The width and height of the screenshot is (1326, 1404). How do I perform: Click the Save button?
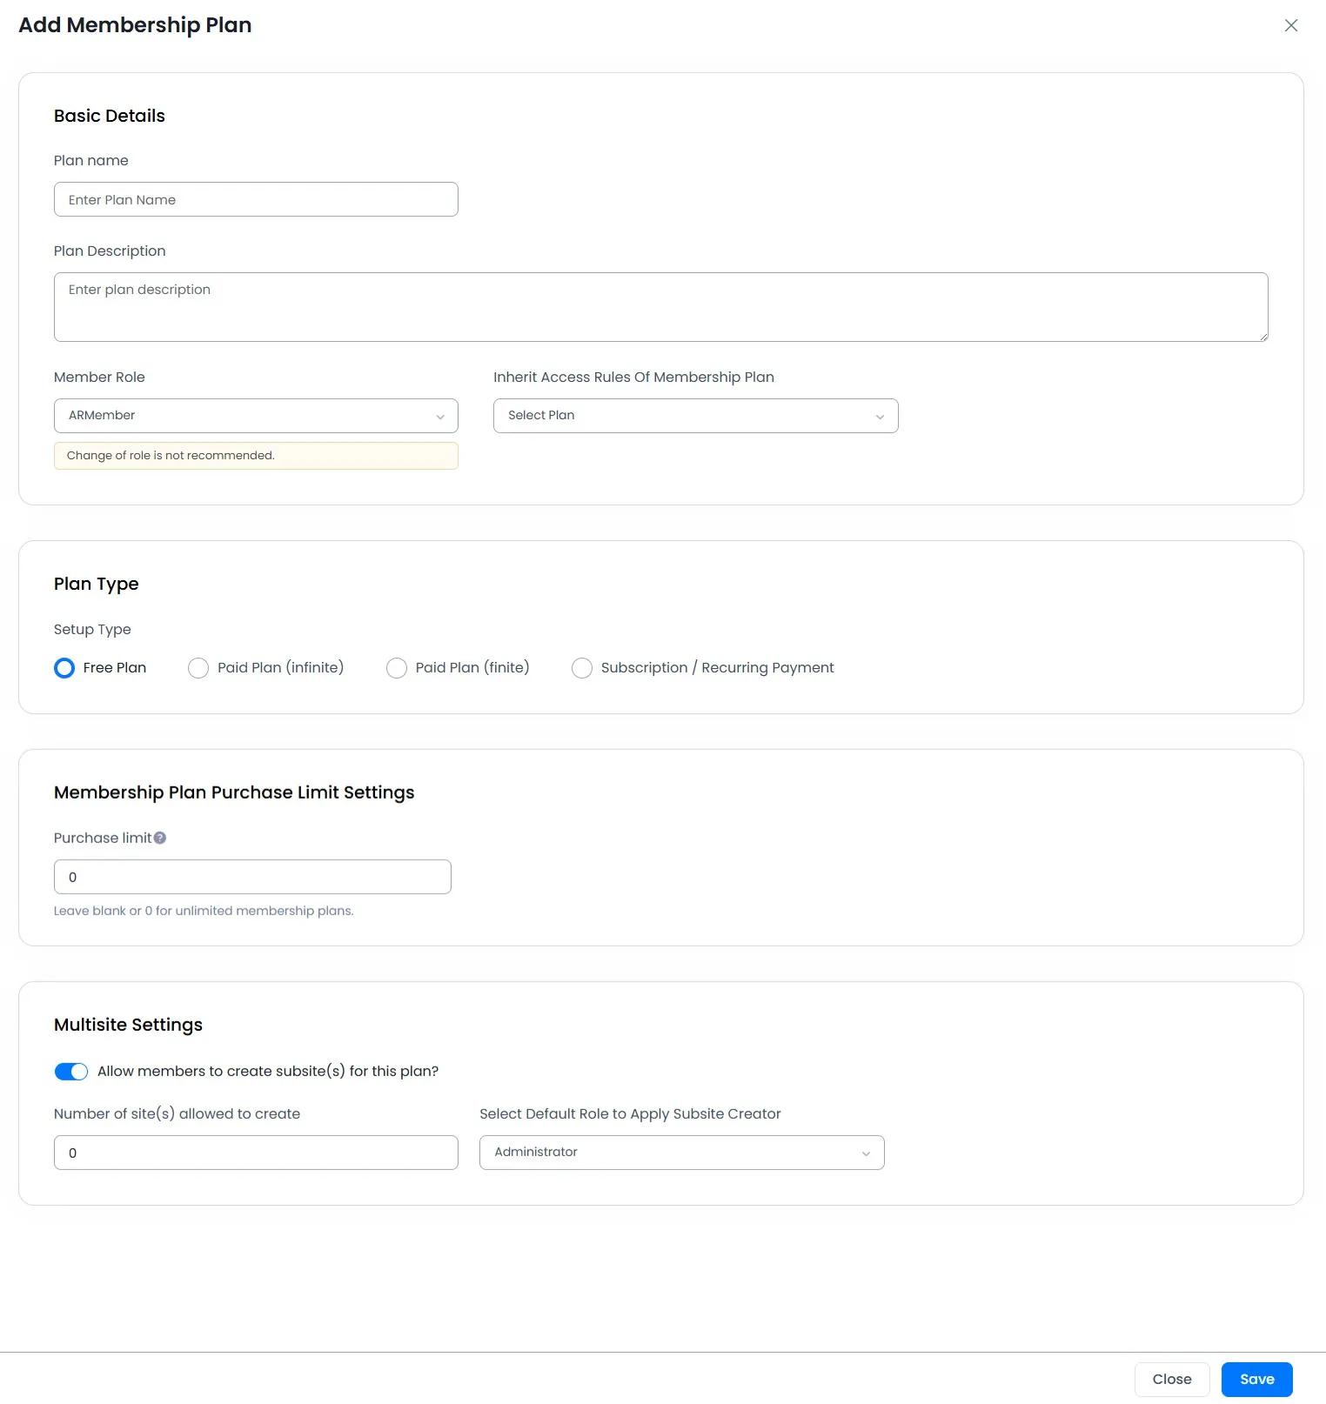click(1256, 1380)
